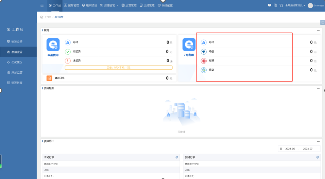Open 组织项目 in top navigation

(x=89, y=5)
